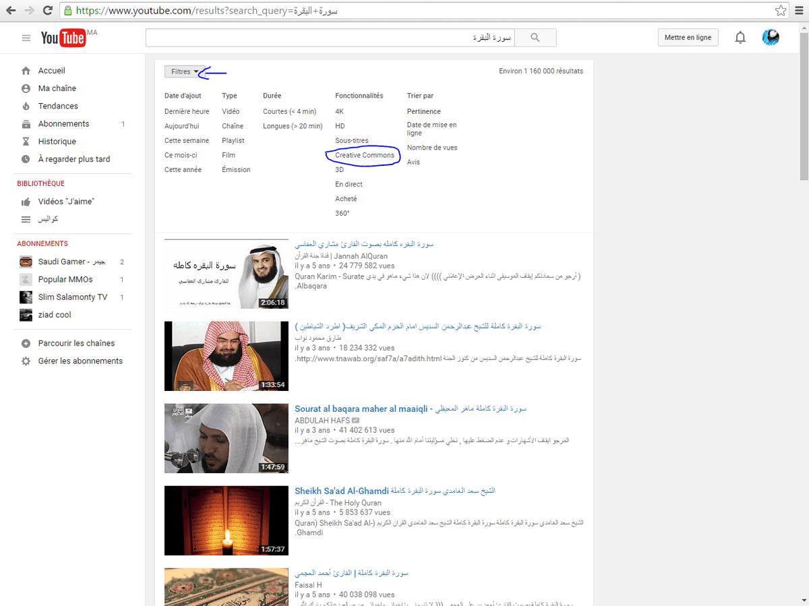Bookmark page with the star icon
This screenshot has height=606, width=809.
click(781, 11)
